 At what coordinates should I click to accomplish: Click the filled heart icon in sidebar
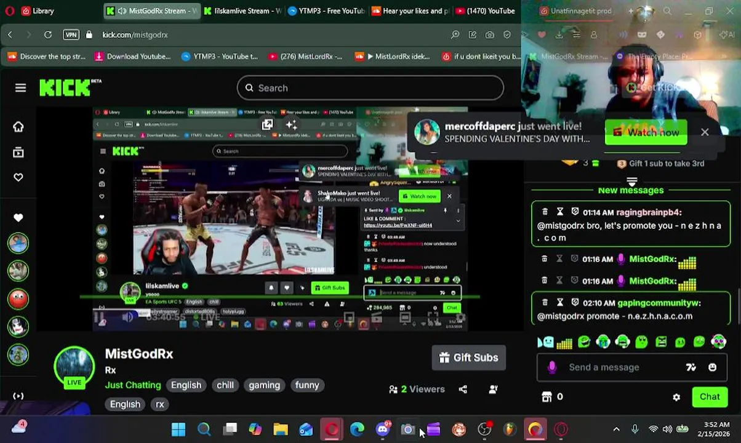18,217
